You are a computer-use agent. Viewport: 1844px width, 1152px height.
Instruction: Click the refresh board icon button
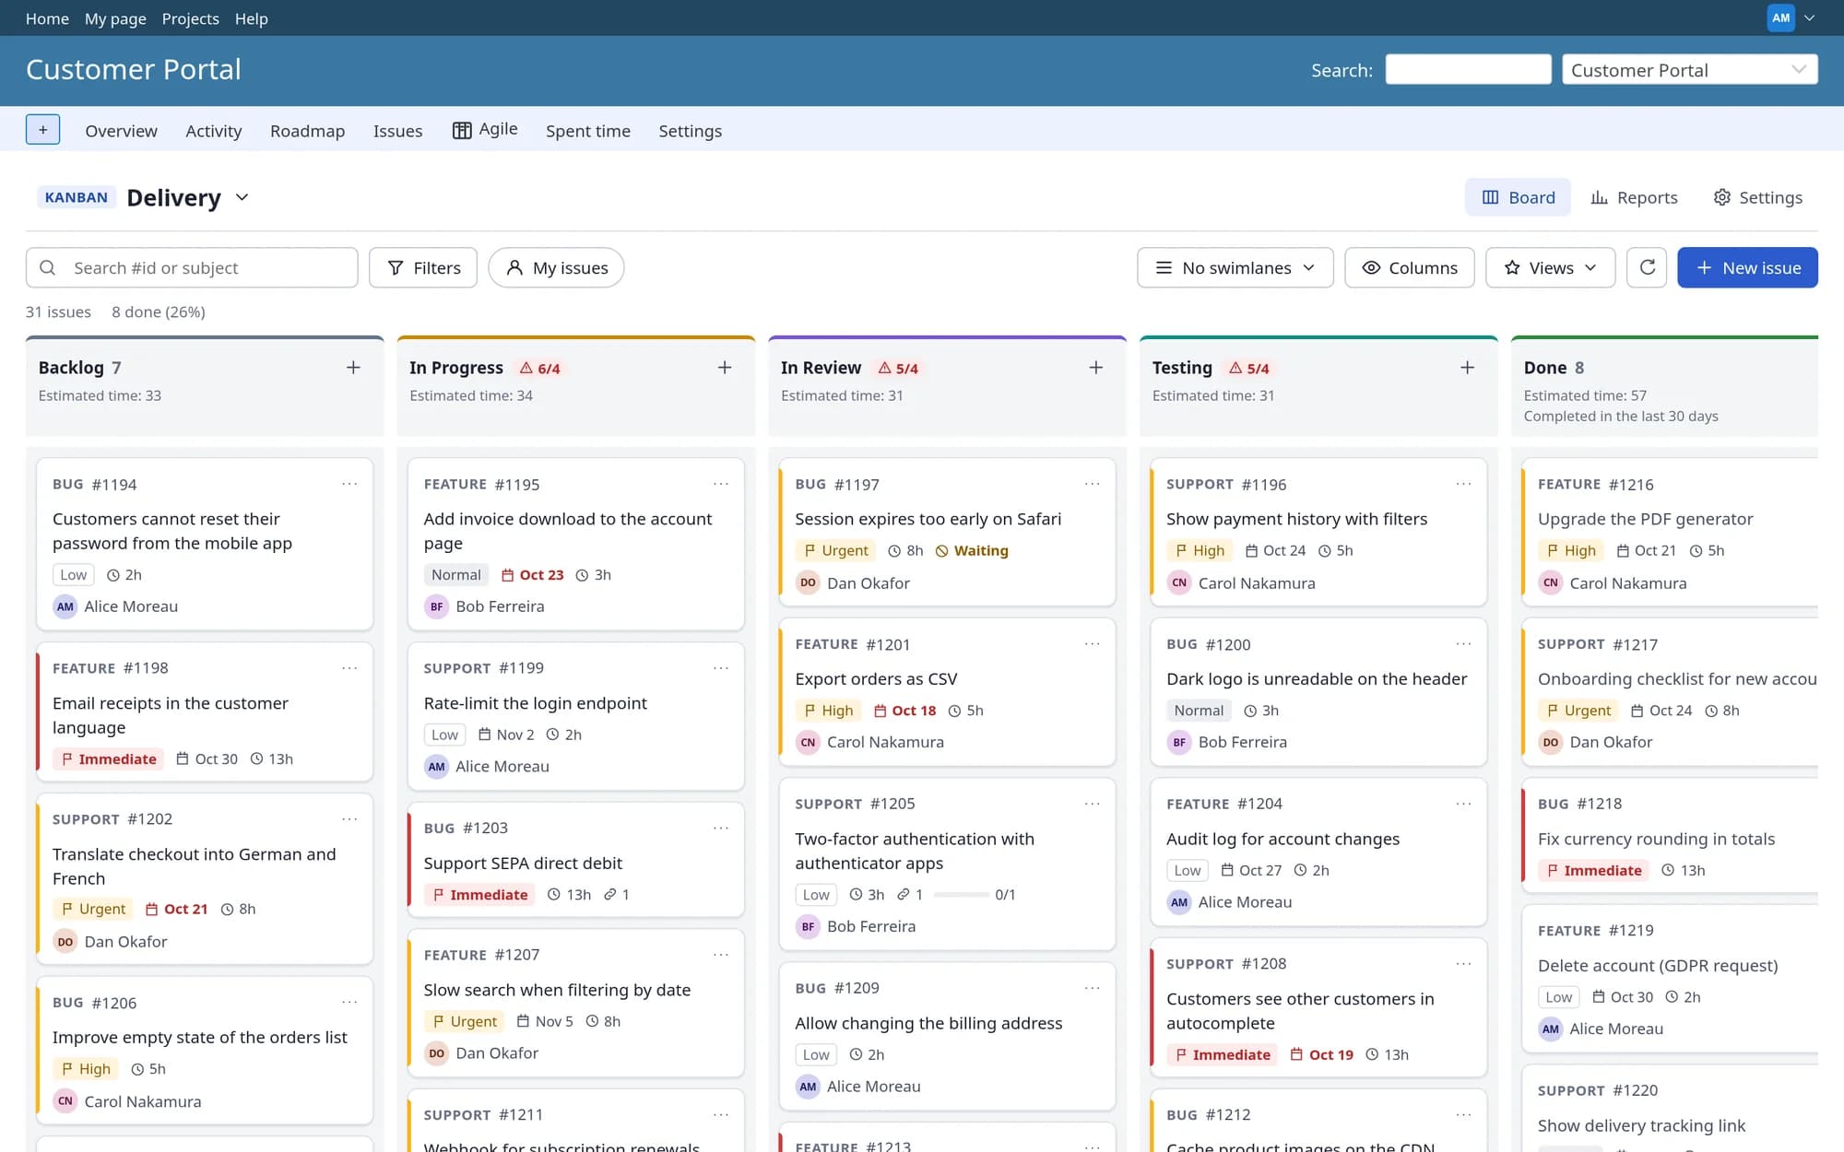pyautogui.click(x=1647, y=267)
